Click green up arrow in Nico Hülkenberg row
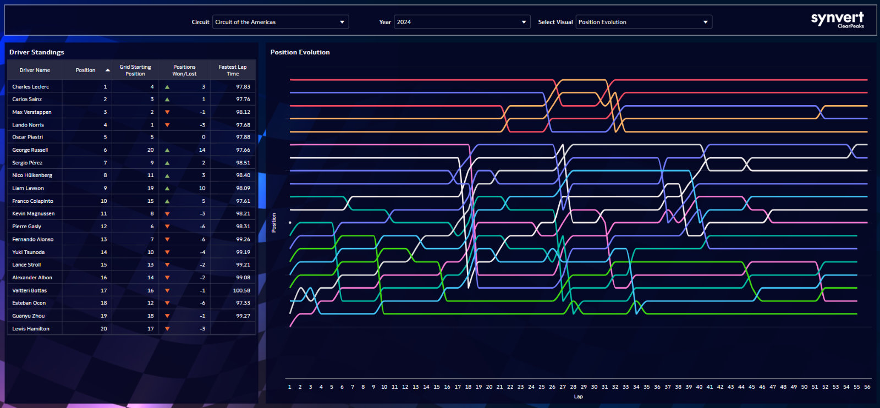Viewport: 880px width, 408px height. coord(167,176)
